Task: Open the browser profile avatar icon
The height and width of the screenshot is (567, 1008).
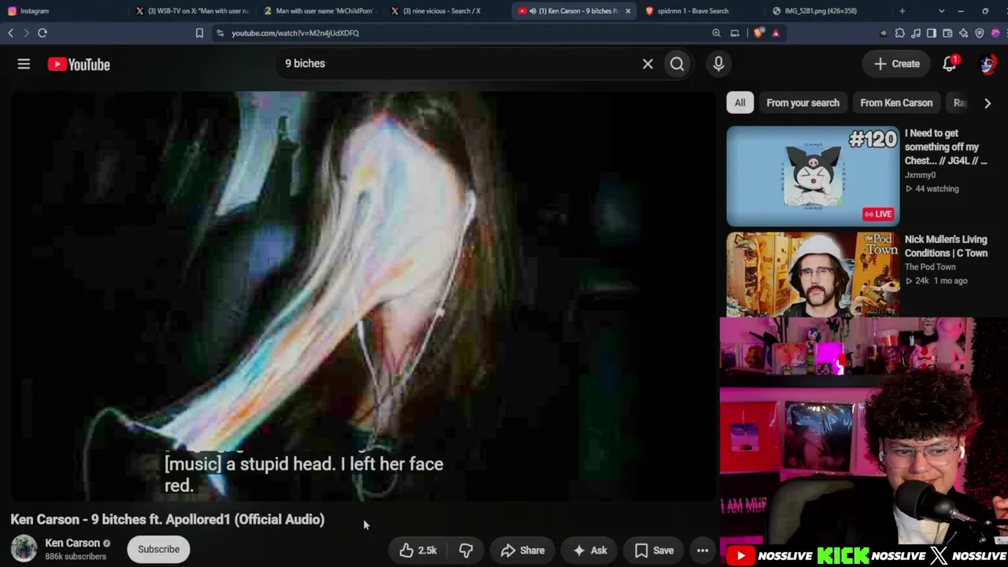Action: 995,33
